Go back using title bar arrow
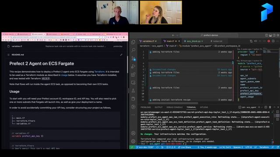 click(x=173, y=35)
